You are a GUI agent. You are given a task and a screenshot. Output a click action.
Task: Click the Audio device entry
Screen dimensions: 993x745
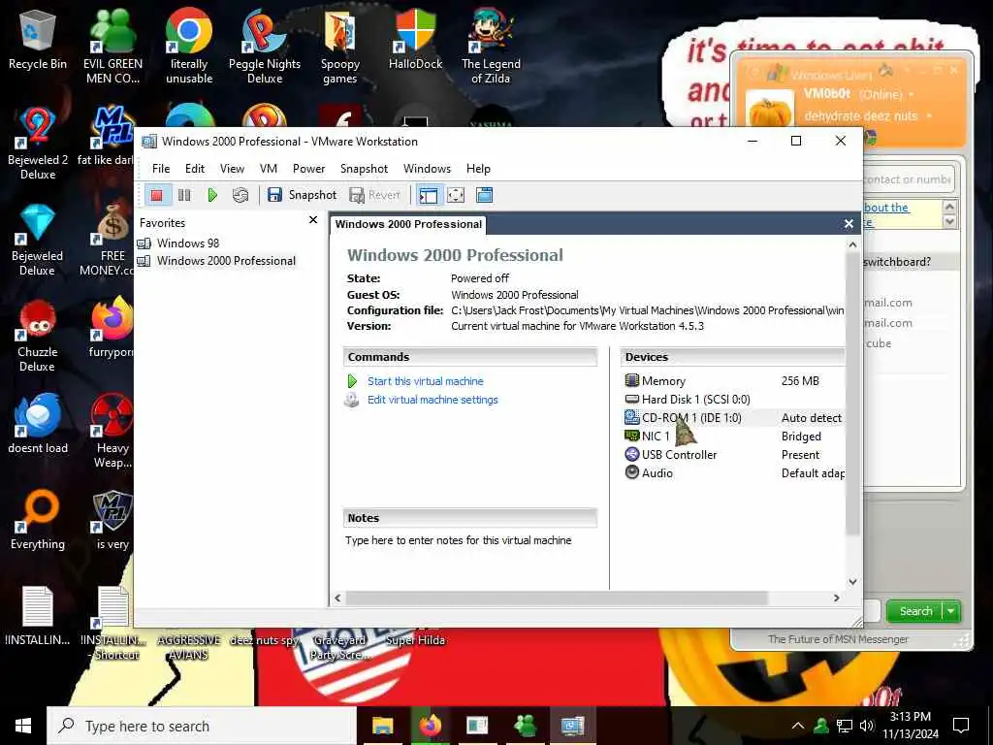tap(657, 472)
